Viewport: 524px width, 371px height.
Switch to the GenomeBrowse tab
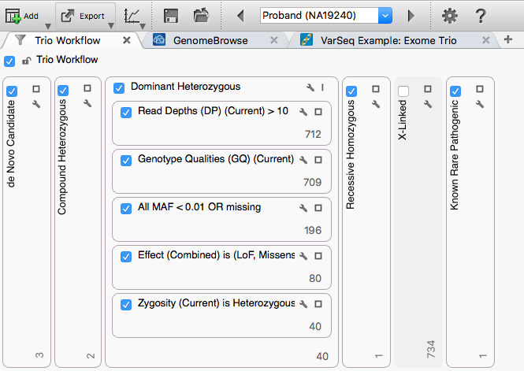tap(210, 40)
